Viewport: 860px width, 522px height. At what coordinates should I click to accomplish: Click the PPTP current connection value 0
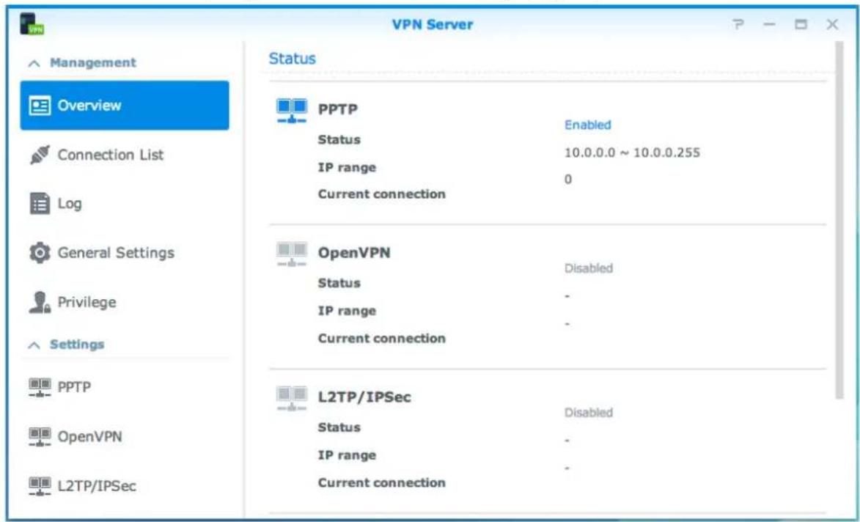coord(568,180)
